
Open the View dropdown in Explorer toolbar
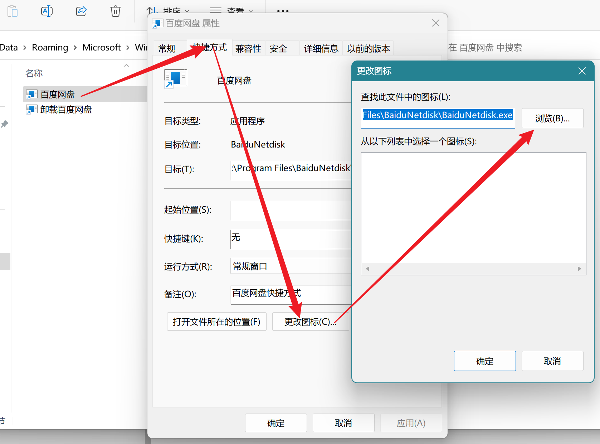click(x=231, y=11)
